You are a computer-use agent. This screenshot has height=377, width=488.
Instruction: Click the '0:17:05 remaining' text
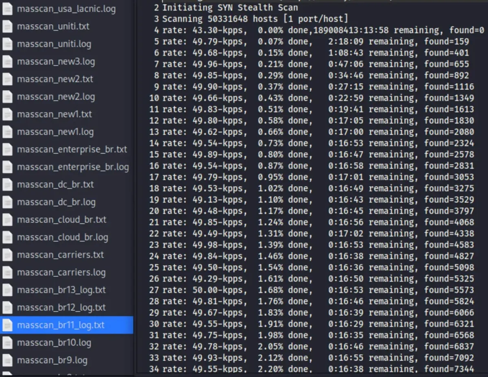[371, 121]
